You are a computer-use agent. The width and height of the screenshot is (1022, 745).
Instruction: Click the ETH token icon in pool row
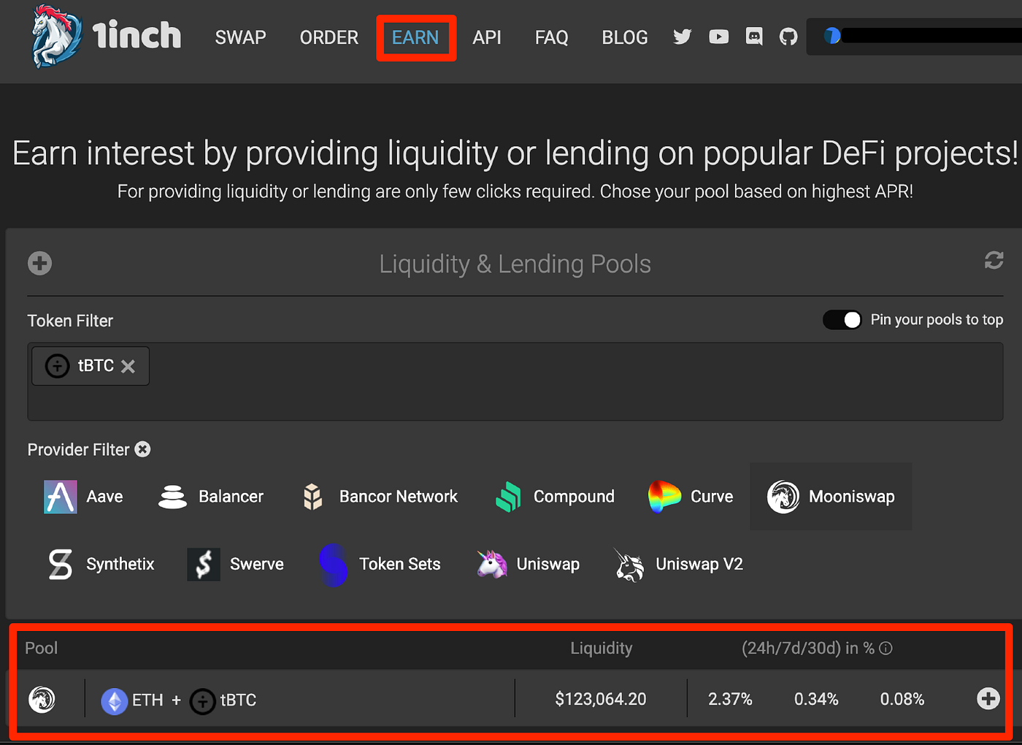114,701
